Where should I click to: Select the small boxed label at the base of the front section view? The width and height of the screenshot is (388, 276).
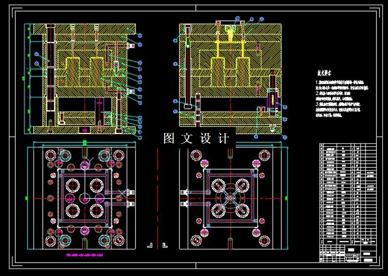(85, 130)
